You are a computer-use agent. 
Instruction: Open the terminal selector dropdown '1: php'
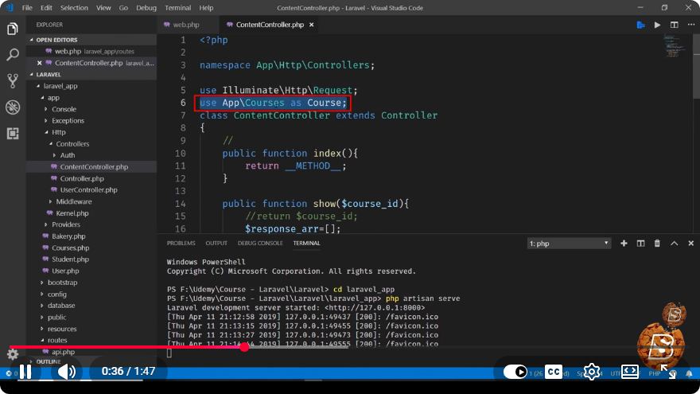(569, 244)
